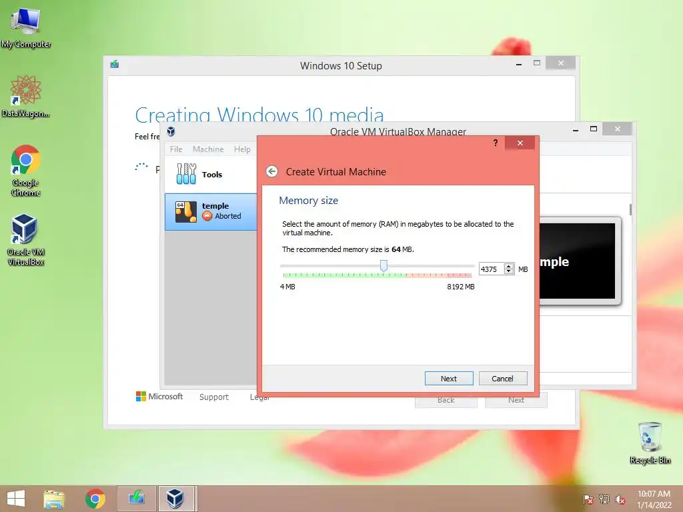Click the '4 MB' minimum label
The height and width of the screenshot is (512, 683).
(287, 287)
